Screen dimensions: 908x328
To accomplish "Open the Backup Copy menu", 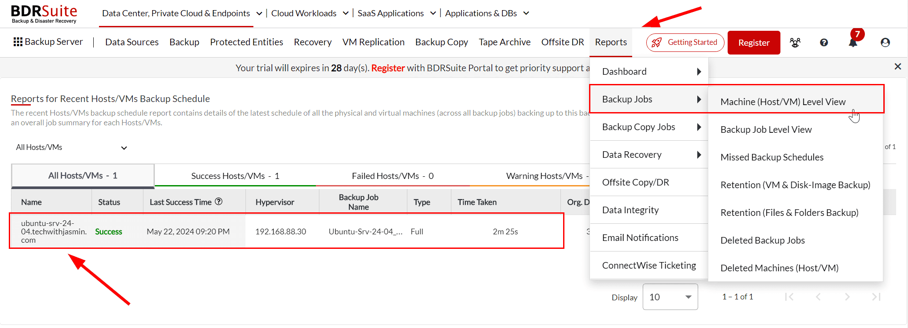I will pos(442,42).
